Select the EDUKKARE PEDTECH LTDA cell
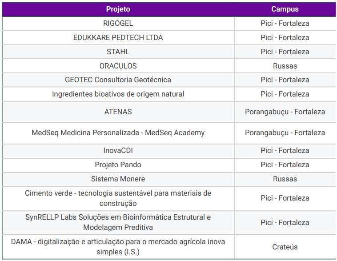Image resolution: width=337 pixels, height=261 pixels. point(118,38)
